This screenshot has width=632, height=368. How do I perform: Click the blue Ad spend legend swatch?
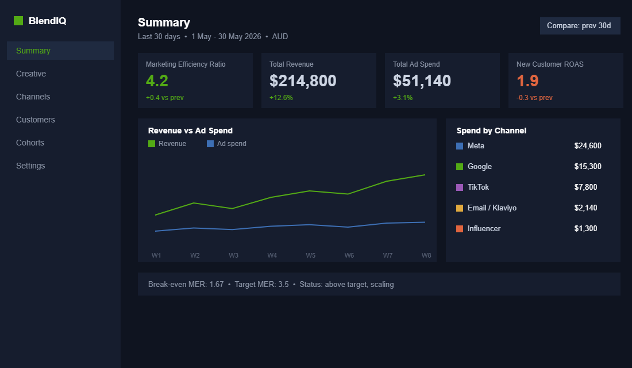click(x=210, y=144)
